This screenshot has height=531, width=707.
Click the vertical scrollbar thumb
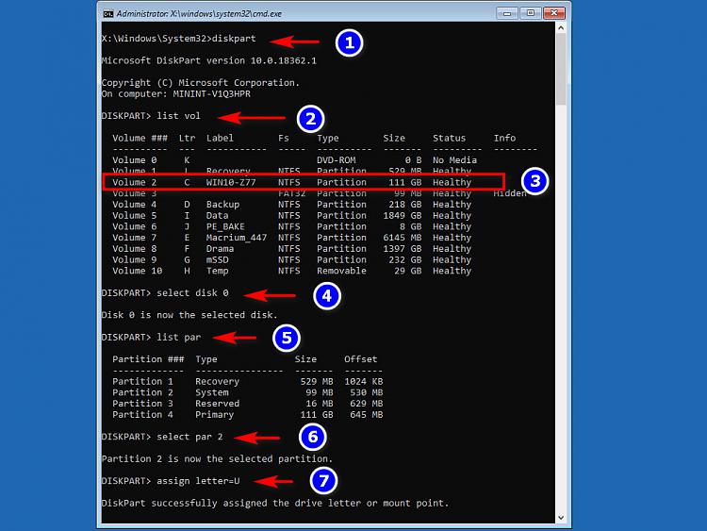[x=561, y=69]
